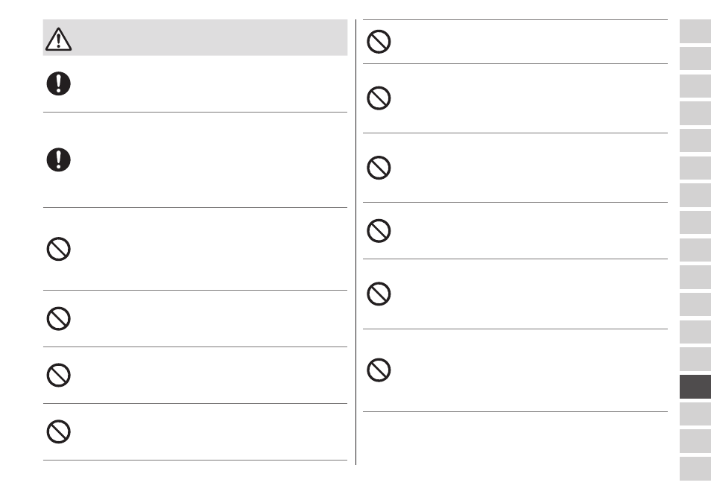Click first prohibition icon in left column
This screenshot has width=711, height=500.
[58, 249]
